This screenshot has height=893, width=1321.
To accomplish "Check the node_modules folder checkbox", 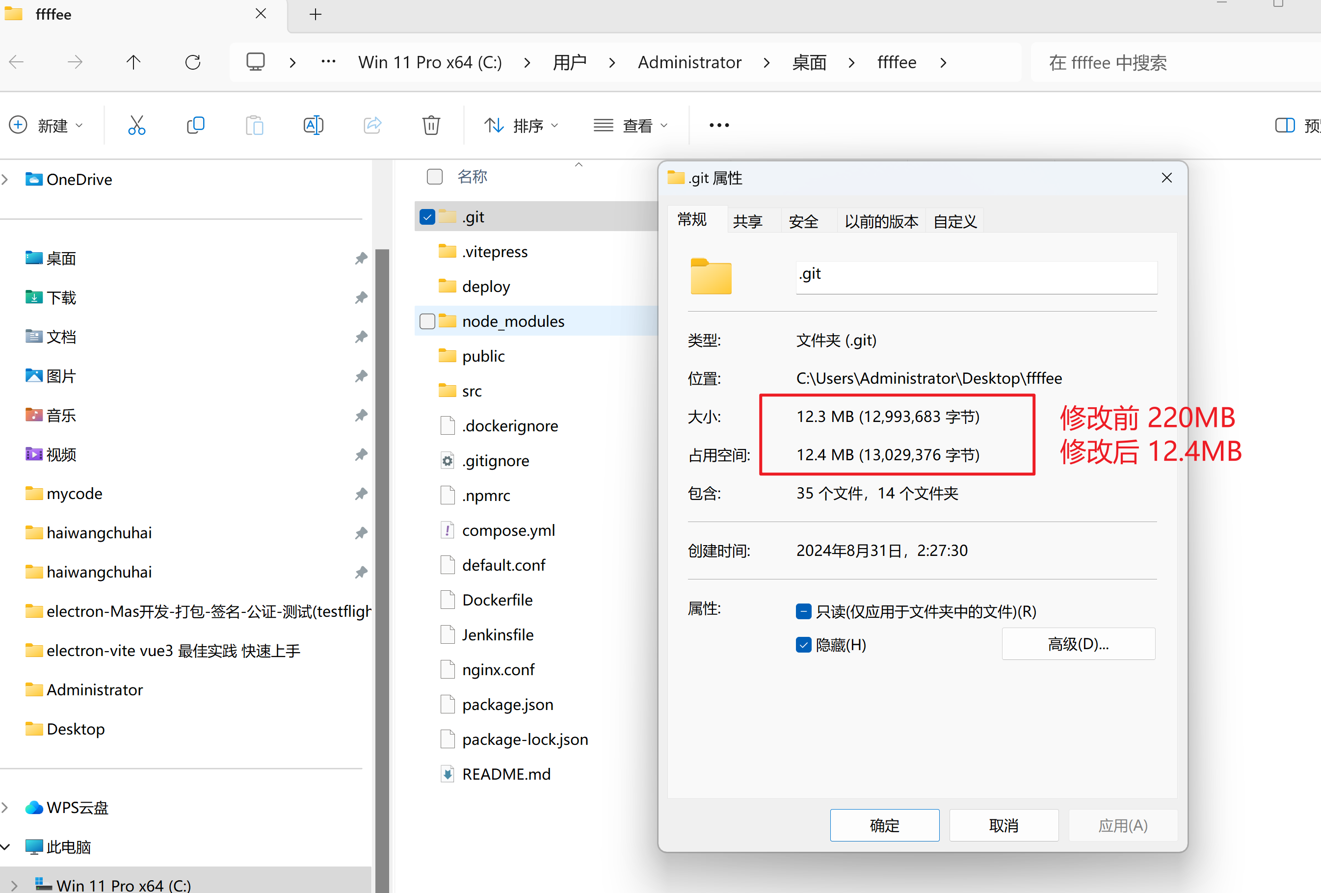I will (x=427, y=321).
